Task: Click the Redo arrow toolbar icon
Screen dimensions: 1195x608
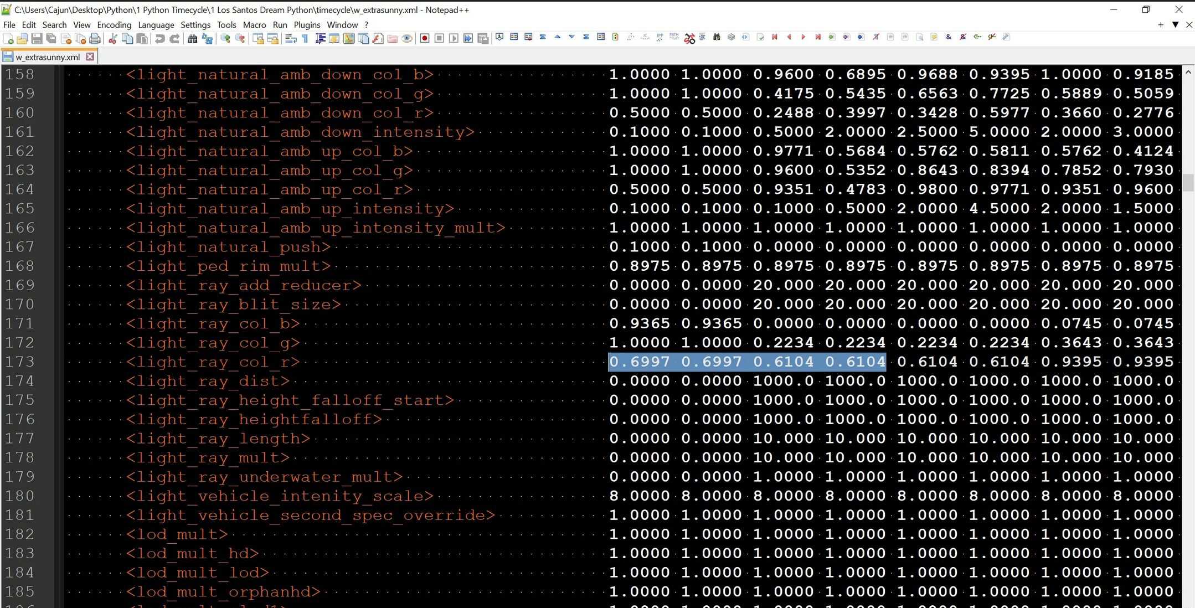Action: [x=174, y=38]
